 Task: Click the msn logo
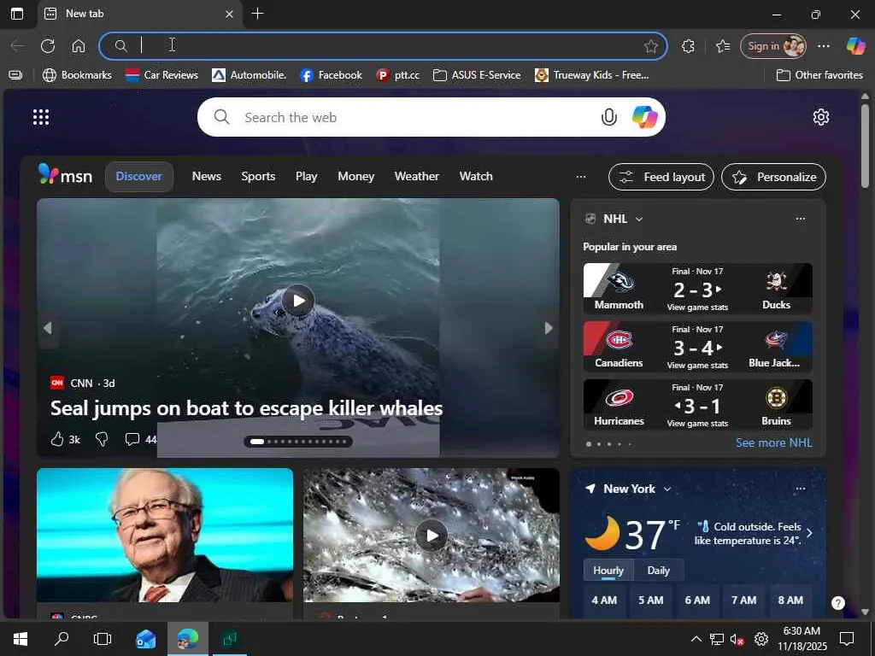pyautogui.click(x=65, y=175)
